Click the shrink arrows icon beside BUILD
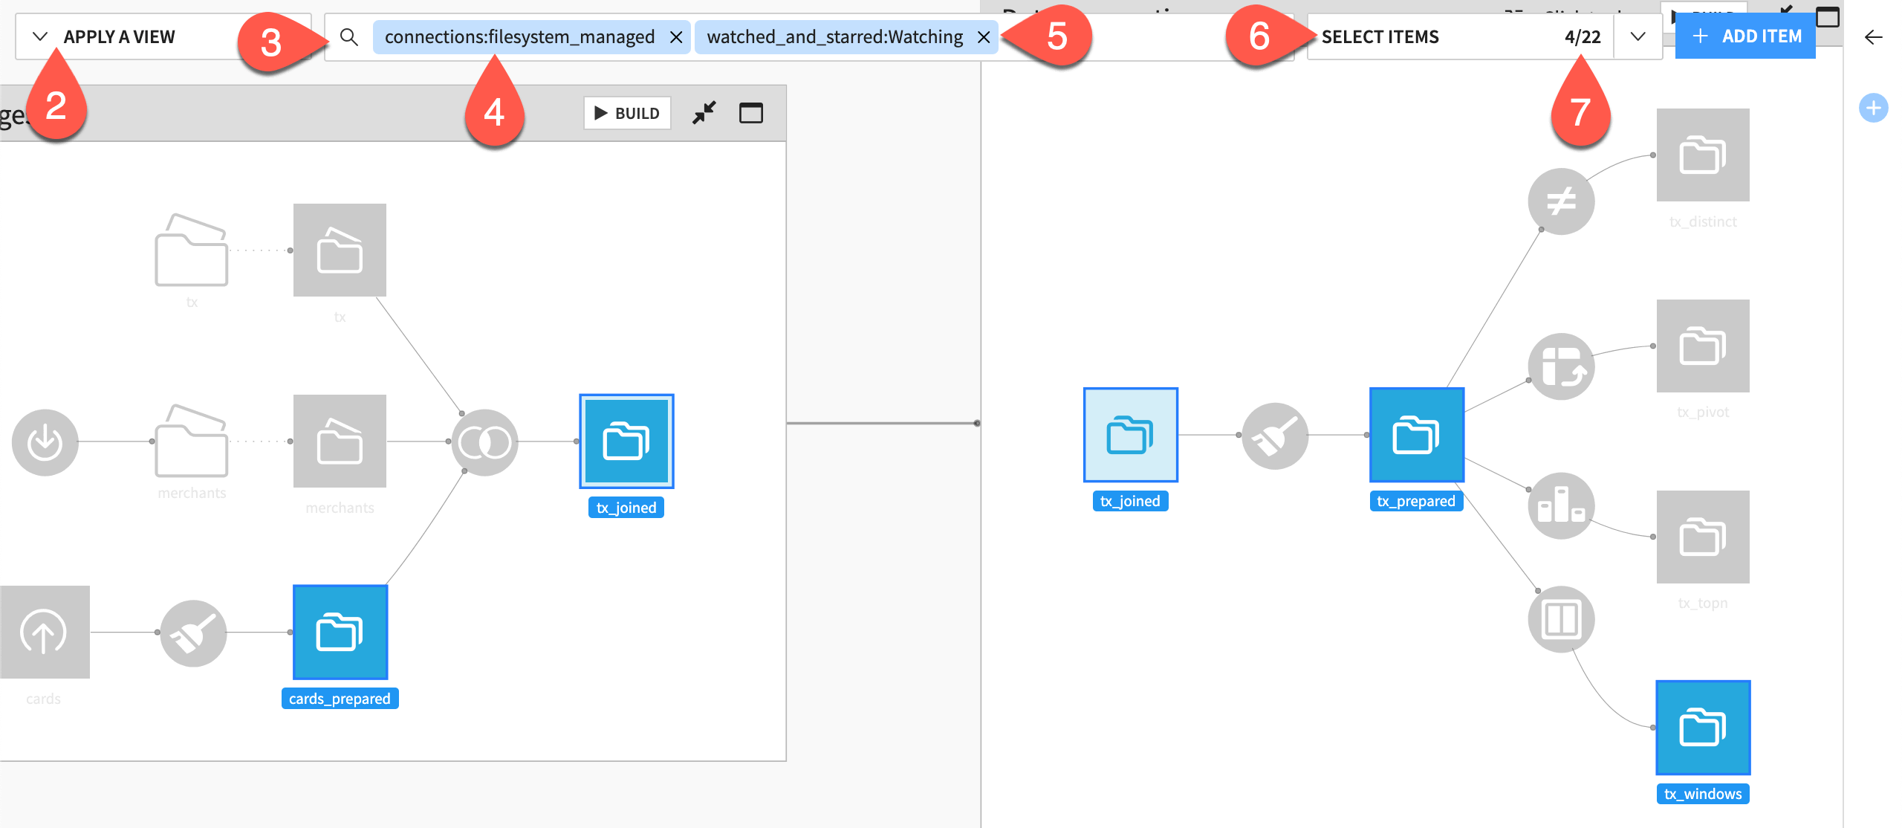Viewport: 1902px width, 828px height. coord(704,113)
